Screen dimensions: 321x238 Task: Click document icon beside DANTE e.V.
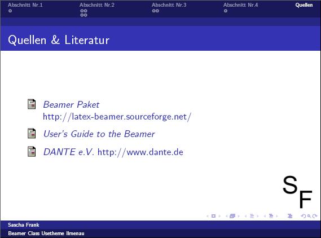(32, 152)
